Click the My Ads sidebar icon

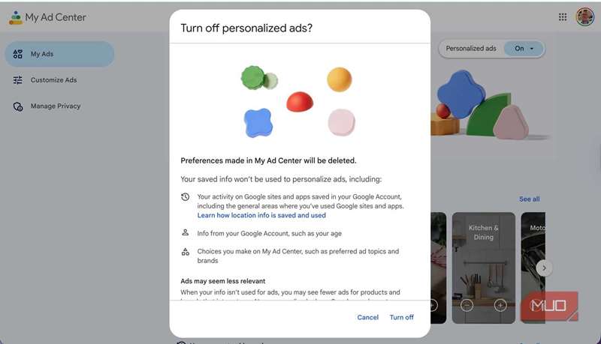click(18, 54)
